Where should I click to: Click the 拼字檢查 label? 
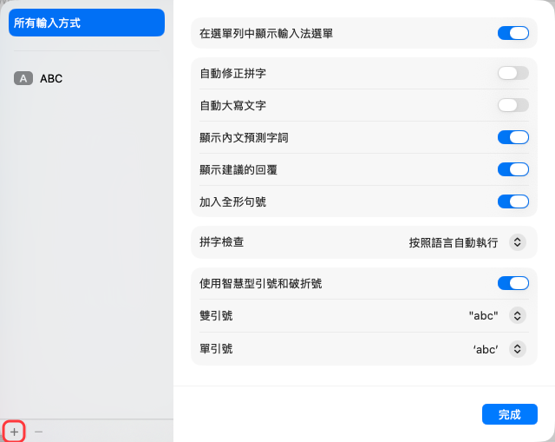click(x=222, y=242)
